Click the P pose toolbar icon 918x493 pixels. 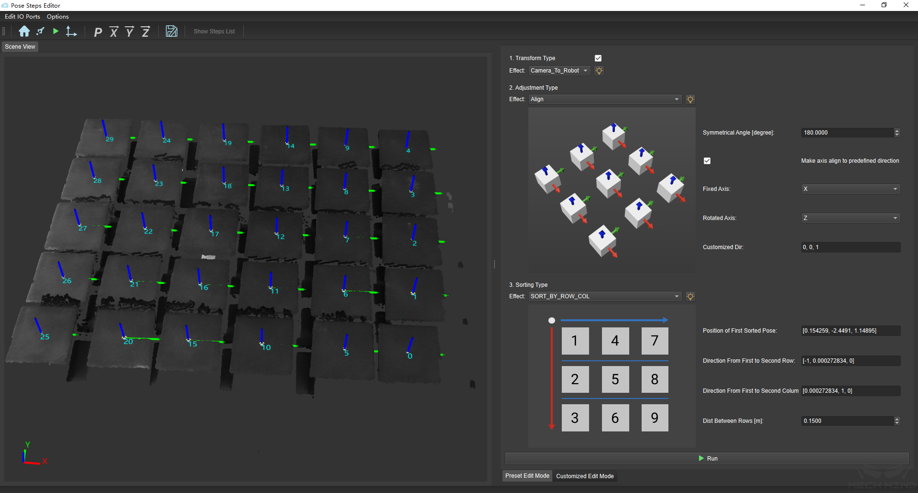point(98,32)
